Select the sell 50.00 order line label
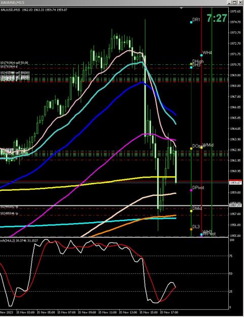 point(14,63)
